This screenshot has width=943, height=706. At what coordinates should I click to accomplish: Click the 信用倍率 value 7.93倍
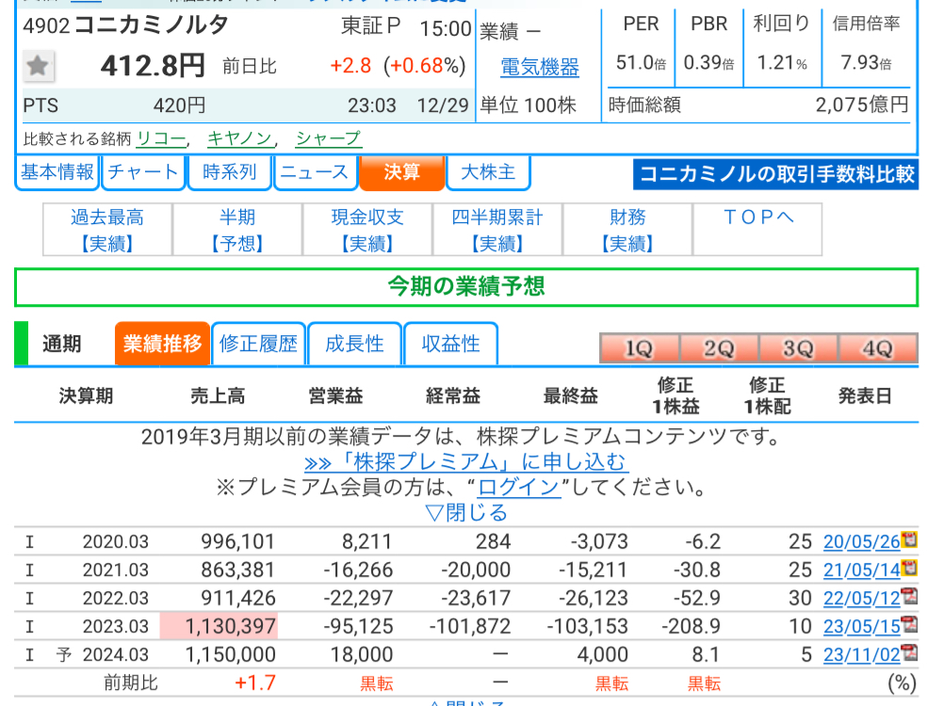tap(866, 62)
